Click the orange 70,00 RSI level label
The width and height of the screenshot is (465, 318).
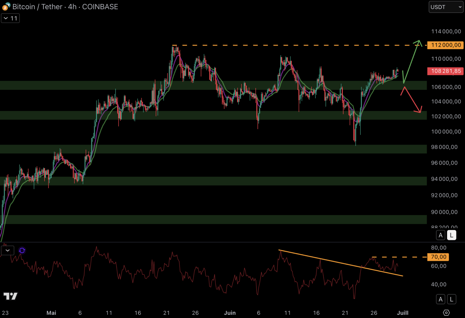click(x=438, y=257)
